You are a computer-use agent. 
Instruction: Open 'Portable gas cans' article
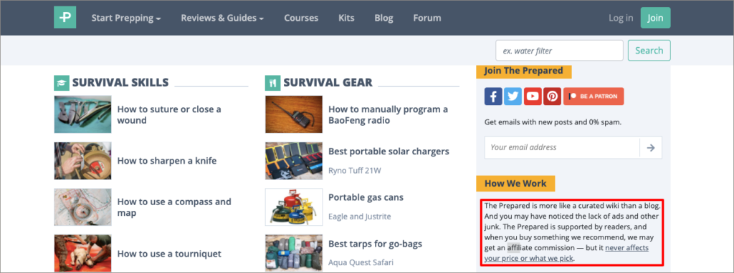coord(366,197)
